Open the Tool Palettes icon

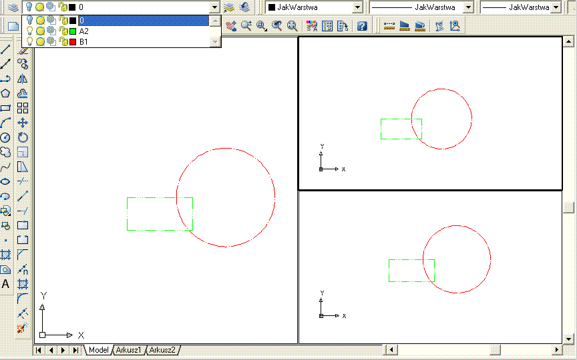pos(342,26)
